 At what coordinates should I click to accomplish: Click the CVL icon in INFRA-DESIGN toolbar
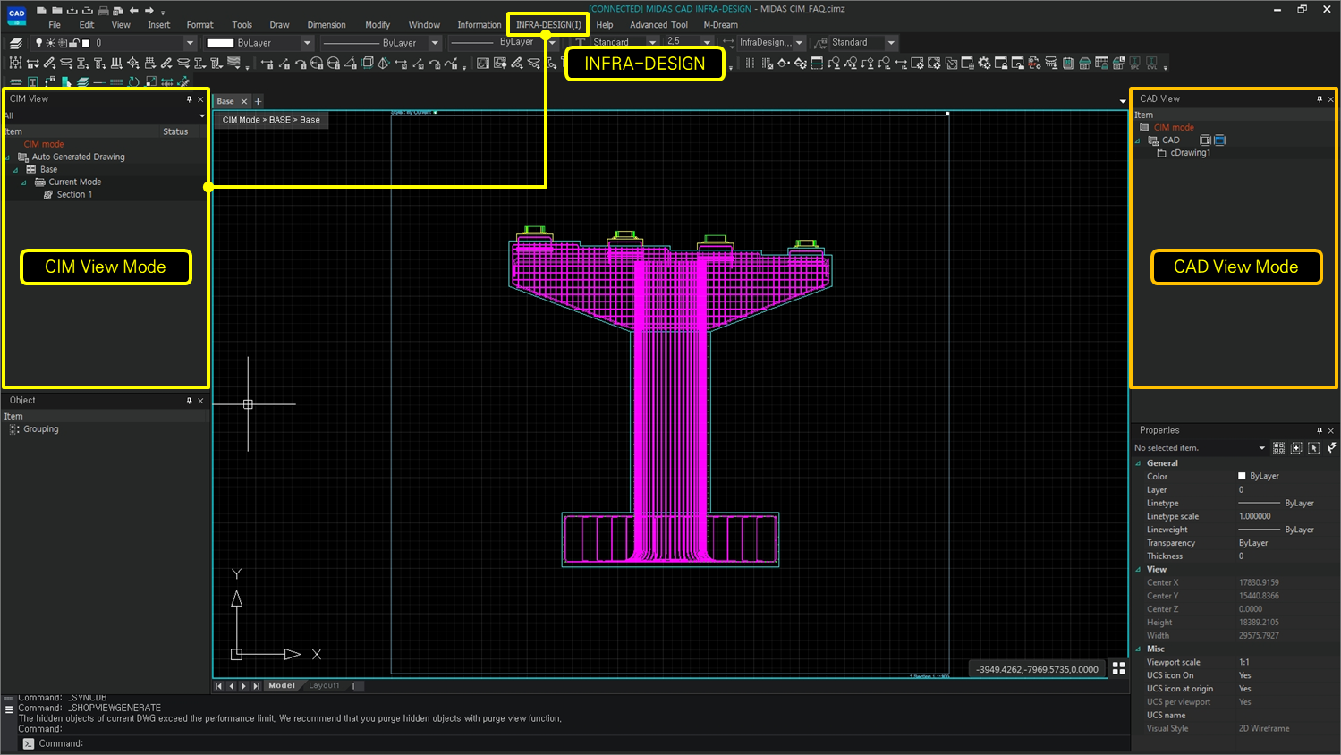[x=1152, y=64]
